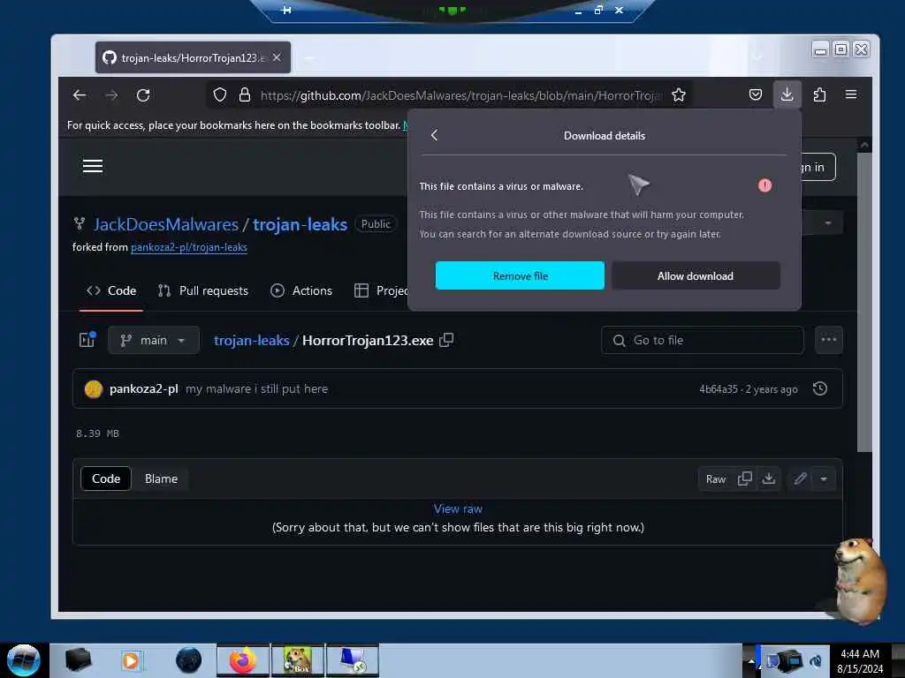The image size is (905, 678).
Task: Open GitHub hamburger navigation menu
Action: coord(93,166)
